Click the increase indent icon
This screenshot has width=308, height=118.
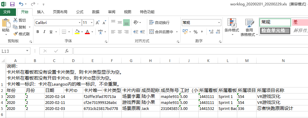(142, 32)
